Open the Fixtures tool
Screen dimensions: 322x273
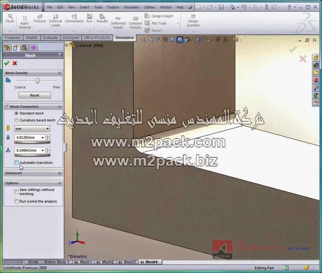point(40,19)
